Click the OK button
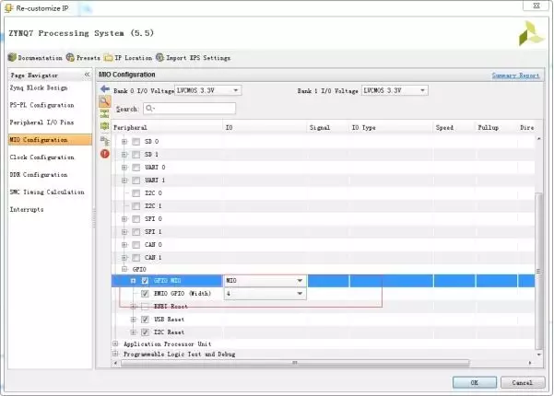 click(475, 382)
